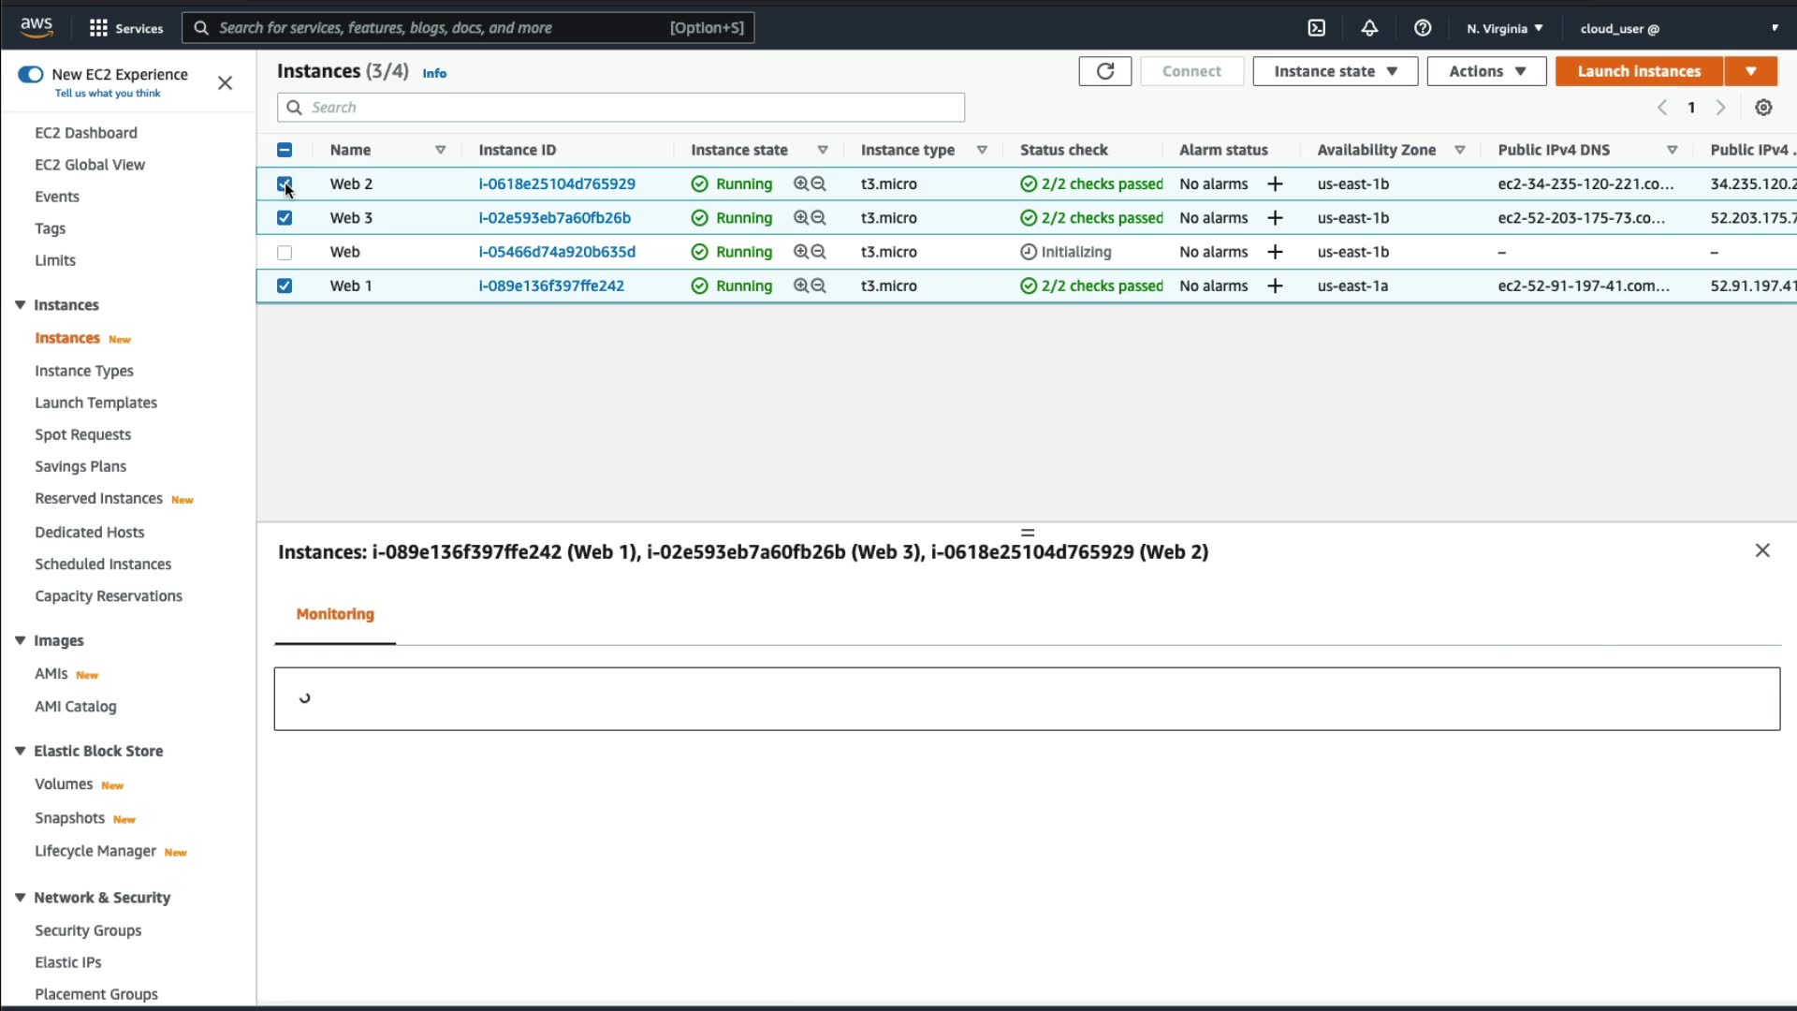Open the AWS CloudShell icon

(x=1316, y=28)
